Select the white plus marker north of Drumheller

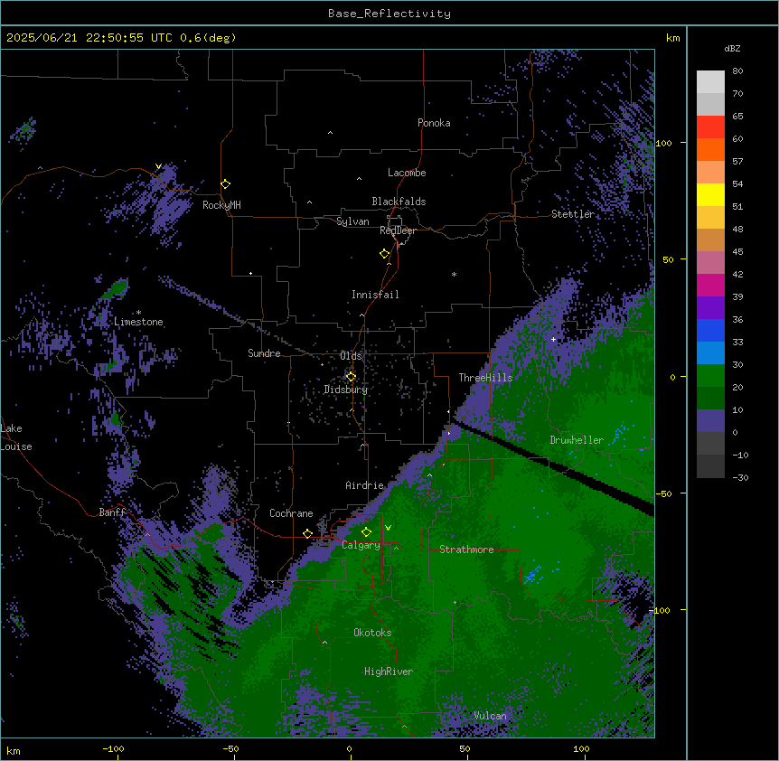click(x=553, y=340)
